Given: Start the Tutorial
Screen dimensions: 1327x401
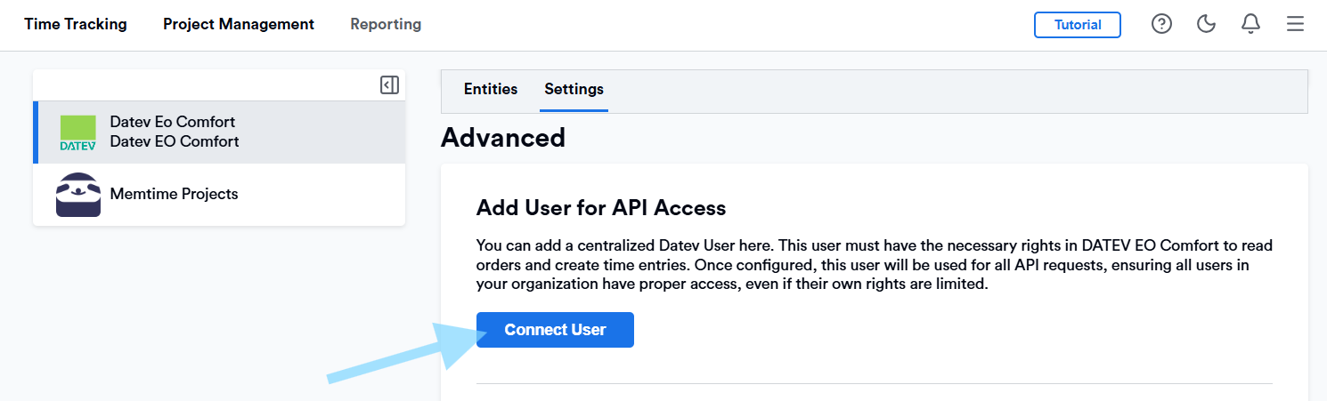Looking at the screenshot, I should pyautogui.click(x=1077, y=25).
